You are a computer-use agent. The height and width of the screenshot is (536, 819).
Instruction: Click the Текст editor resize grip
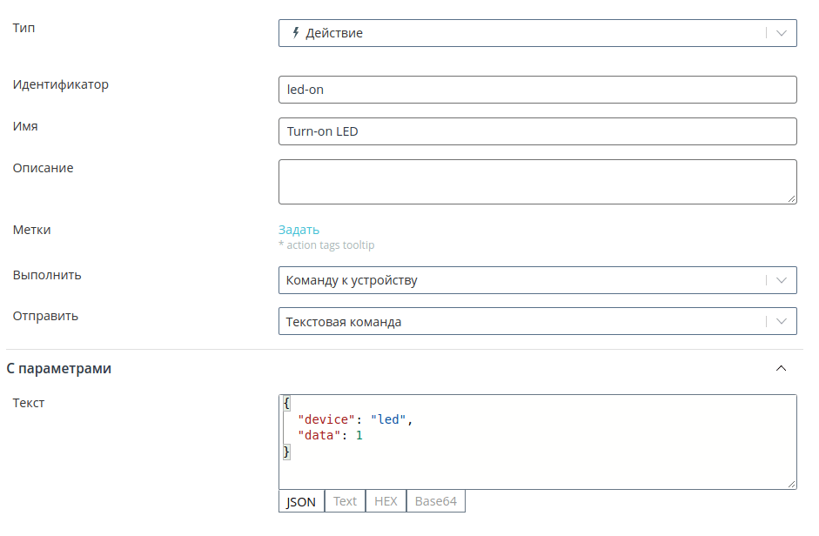(x=792, y=485)
